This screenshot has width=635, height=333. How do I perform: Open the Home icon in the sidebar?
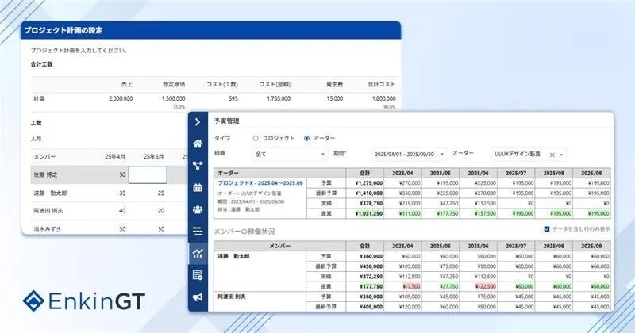point(198,144)
